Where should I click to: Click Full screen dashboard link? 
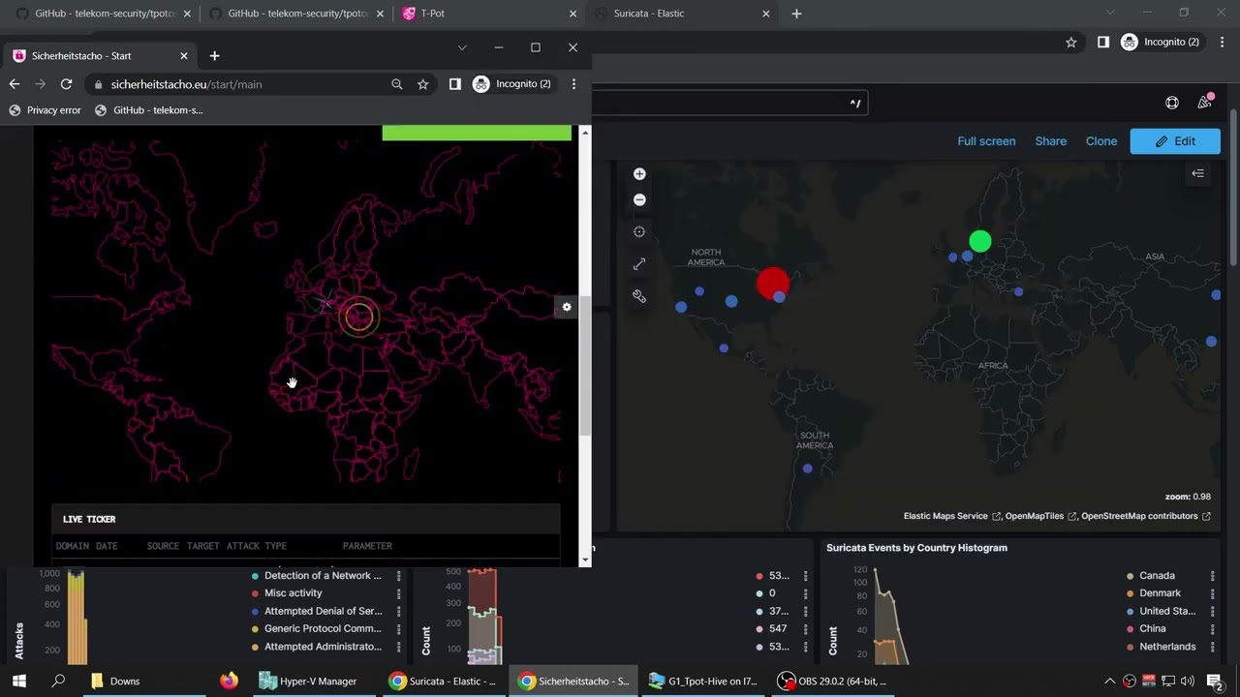[x=986, y=141]
